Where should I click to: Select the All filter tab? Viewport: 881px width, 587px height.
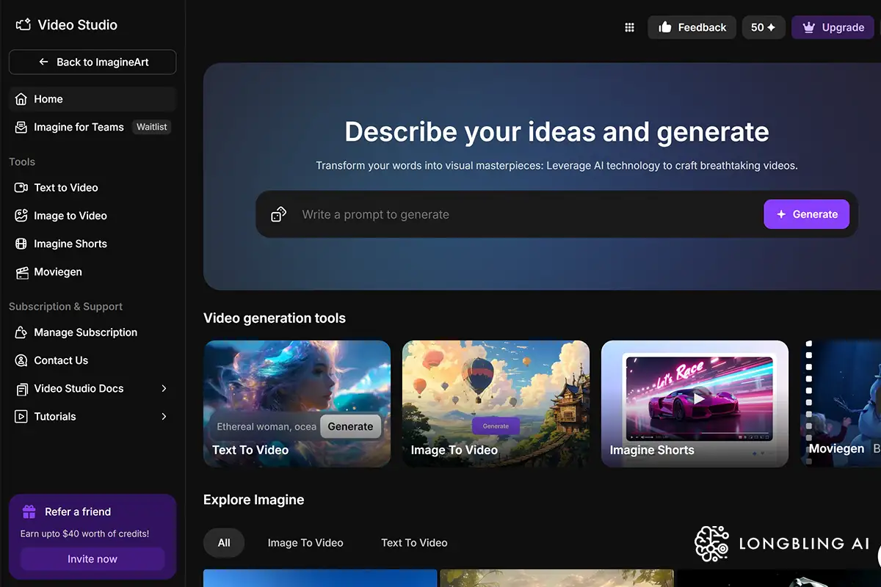pyautogui.click(x=224, y=543)
